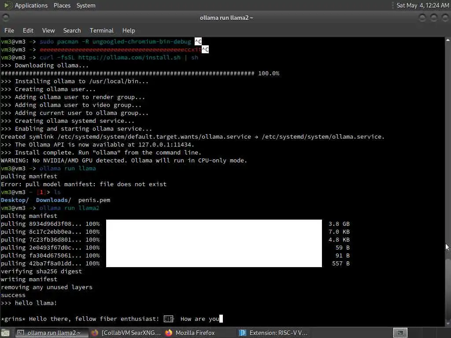
Task: Click the 'success' output line
Action: tap(13, 295)
